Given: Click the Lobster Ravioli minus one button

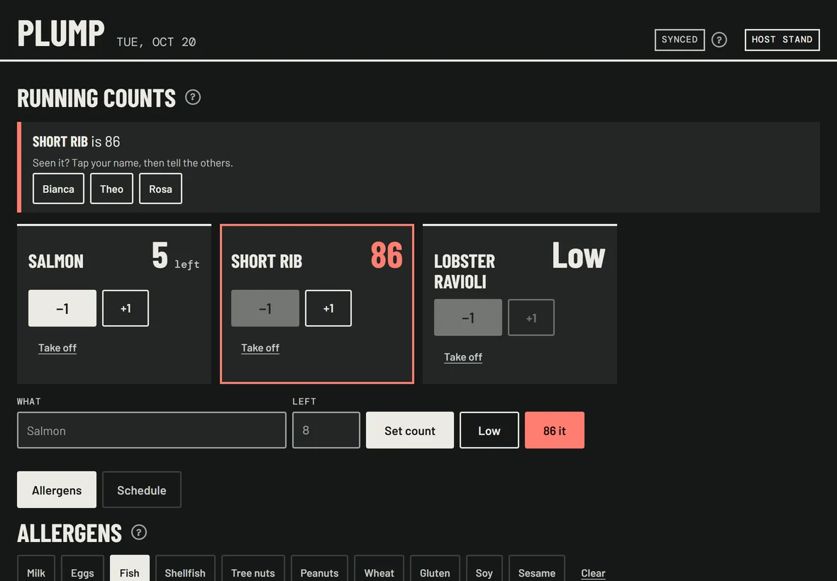Looking at the screenshot, I should coord(468,317).
